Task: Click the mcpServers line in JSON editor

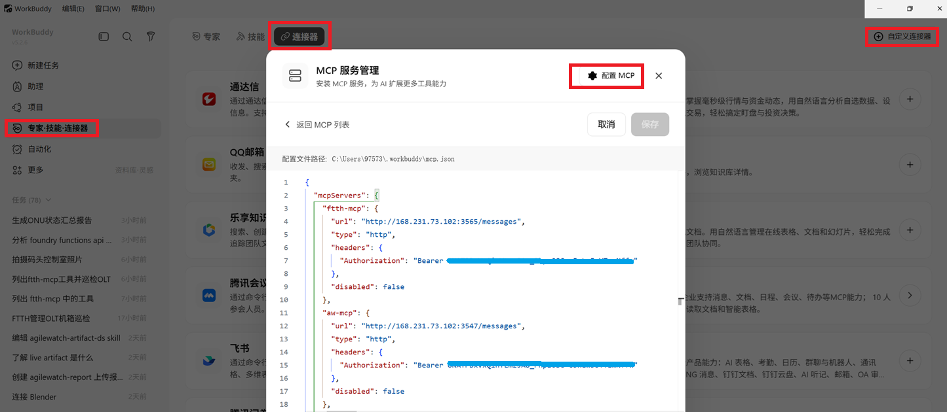Action: [x=347, y=196]
